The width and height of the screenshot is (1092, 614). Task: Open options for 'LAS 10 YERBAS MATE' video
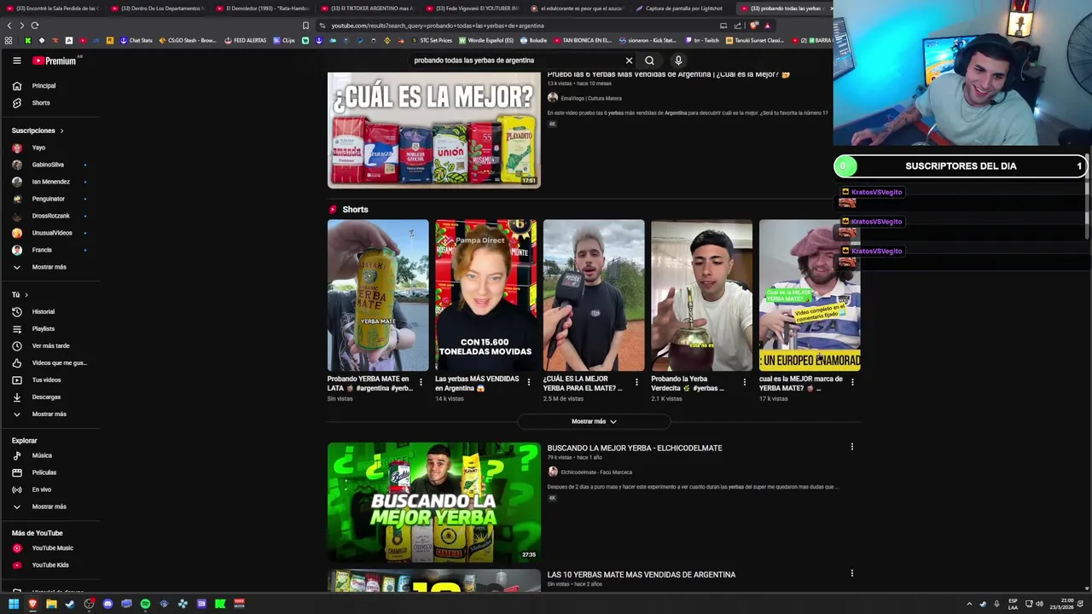click(851, 573)
